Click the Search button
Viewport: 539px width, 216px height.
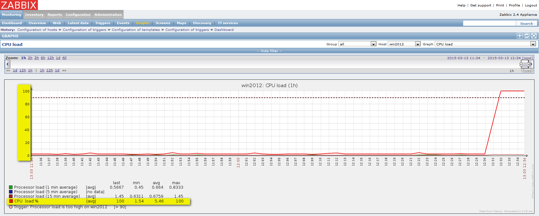point(526,23)
